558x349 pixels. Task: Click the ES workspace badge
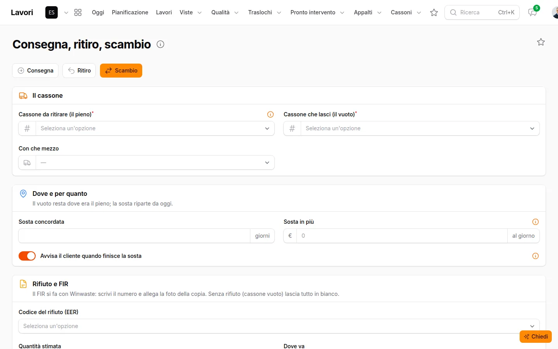[52, 12]
